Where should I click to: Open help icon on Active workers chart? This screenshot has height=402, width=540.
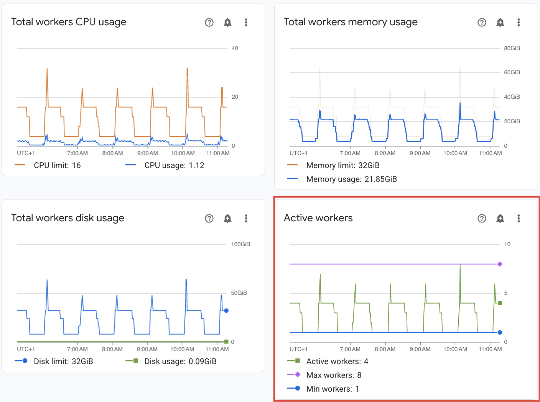click(x=482, y=219)
